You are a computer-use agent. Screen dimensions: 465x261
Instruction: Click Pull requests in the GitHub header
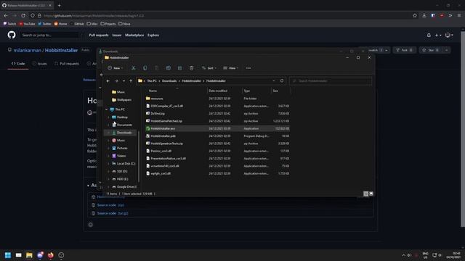(x=99, y=36)
